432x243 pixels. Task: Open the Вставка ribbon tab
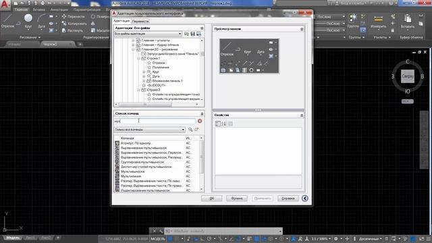pyautogui.click(x=39, y=9)
